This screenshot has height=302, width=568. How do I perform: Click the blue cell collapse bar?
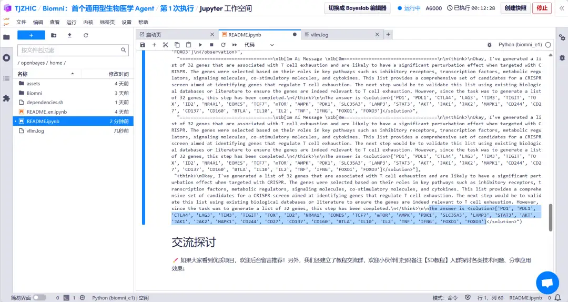[x=144, y=138]
